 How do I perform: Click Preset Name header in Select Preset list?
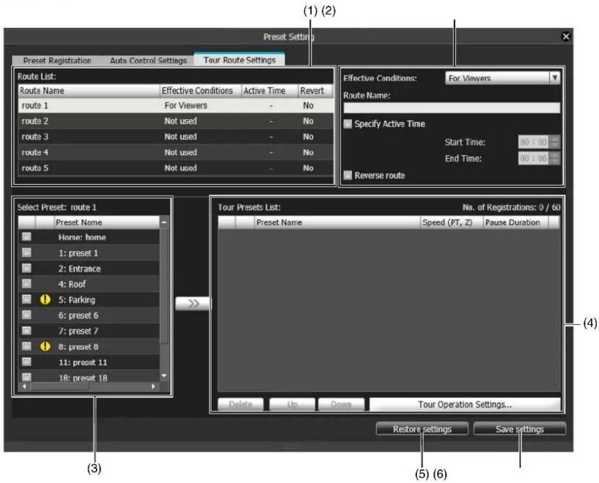click(x=107, y=222)
